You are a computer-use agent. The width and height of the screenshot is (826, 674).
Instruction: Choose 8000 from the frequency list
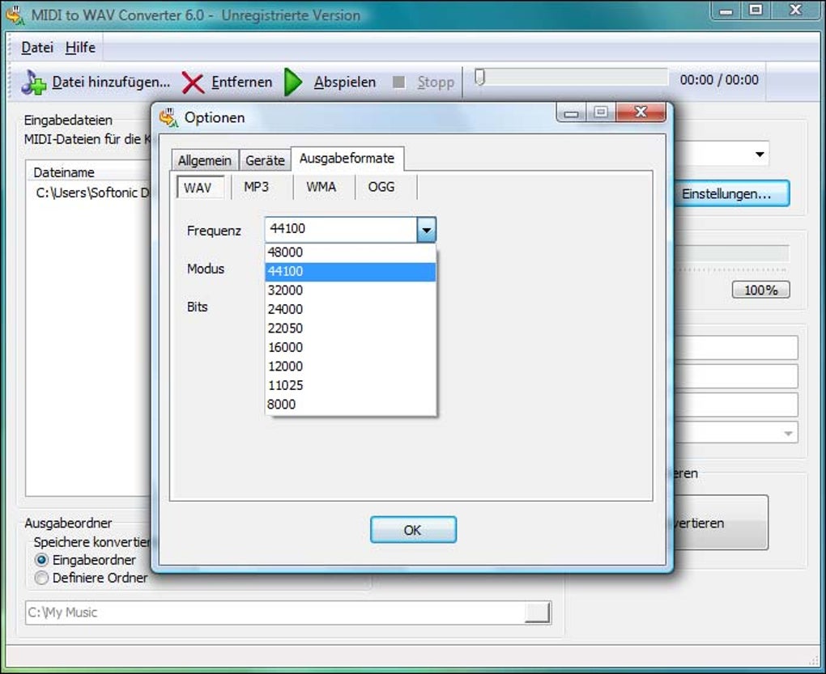click(351, 404)
